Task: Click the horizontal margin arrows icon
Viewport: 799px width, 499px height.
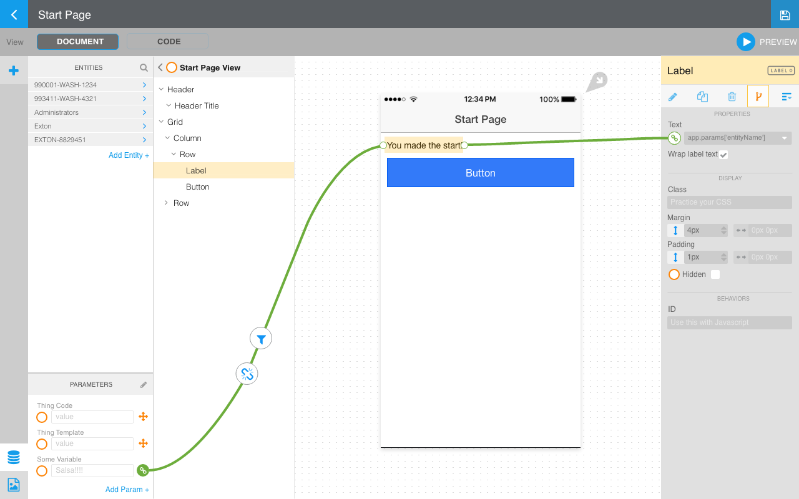Action: point(741,230)
